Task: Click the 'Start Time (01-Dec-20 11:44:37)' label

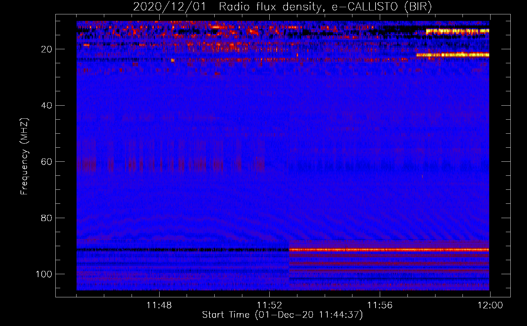Action: [282, 315]
